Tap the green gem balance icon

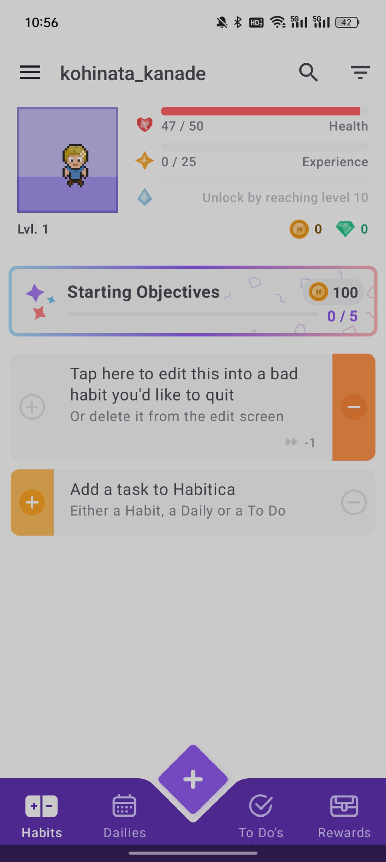click(345, 229)
